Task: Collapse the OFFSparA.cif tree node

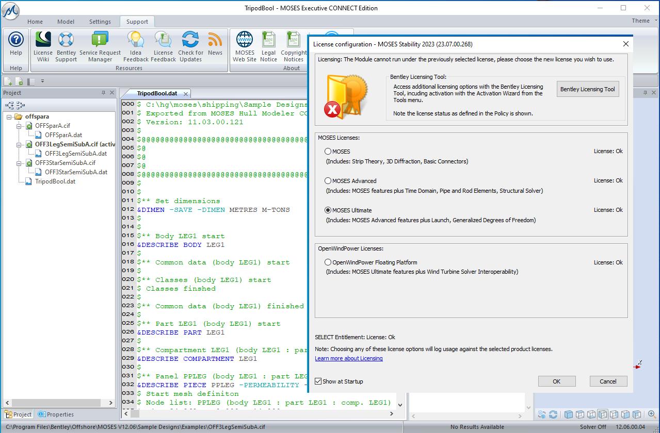Action: click(x=19, y=126)
